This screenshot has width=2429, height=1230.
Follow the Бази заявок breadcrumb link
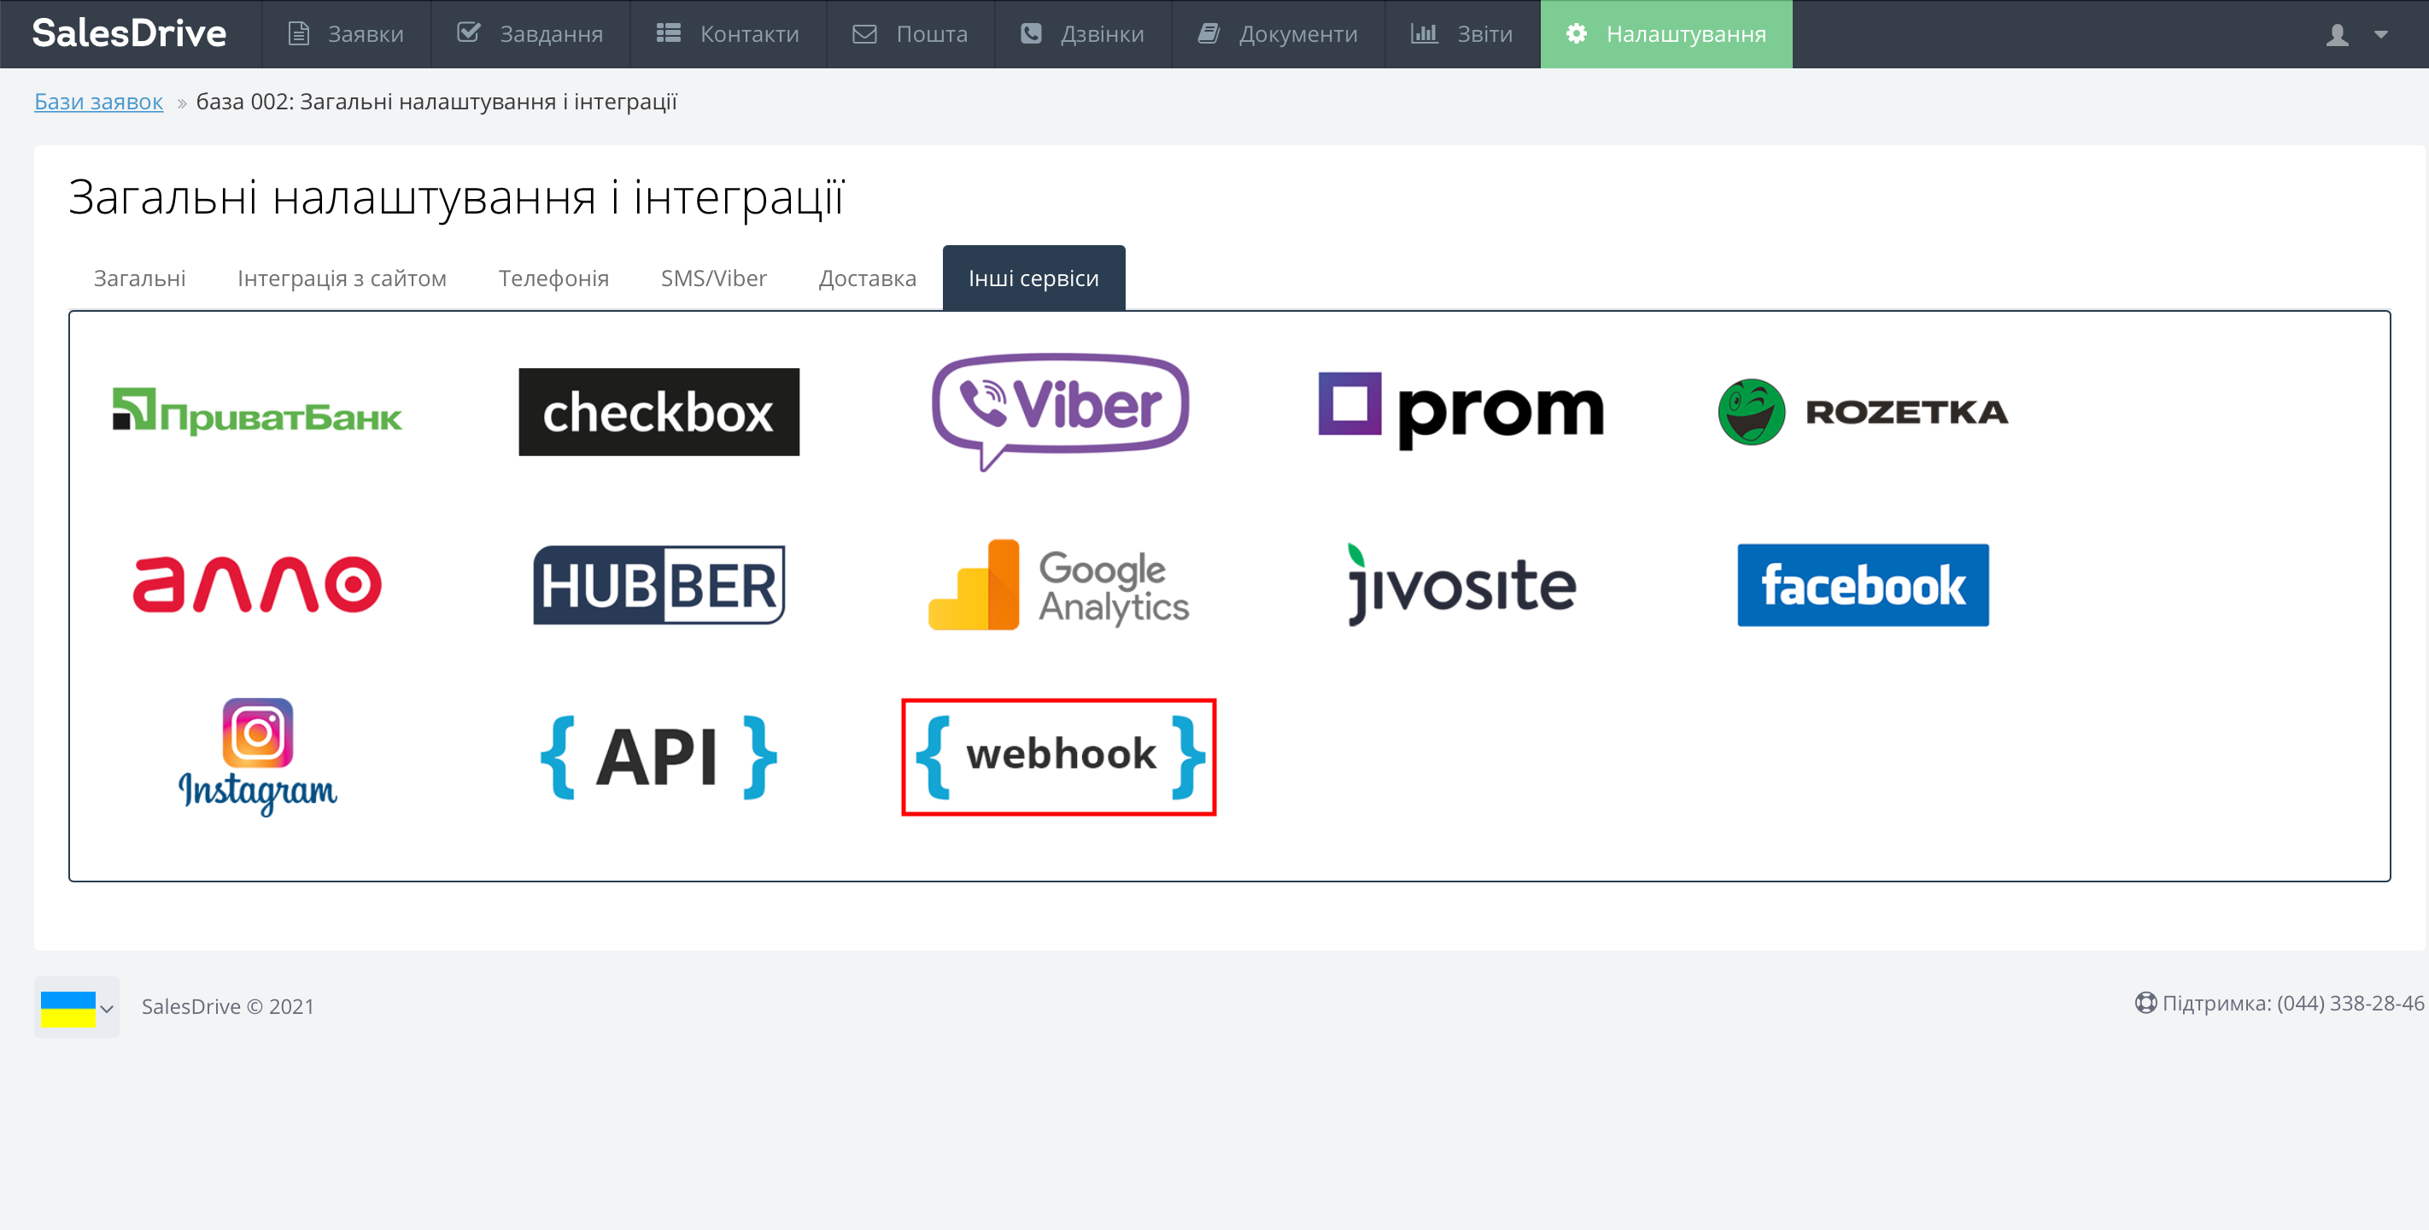[99, 101]
